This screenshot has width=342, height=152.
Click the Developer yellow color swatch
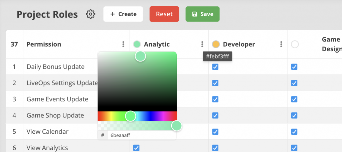[x=216, y=44]
